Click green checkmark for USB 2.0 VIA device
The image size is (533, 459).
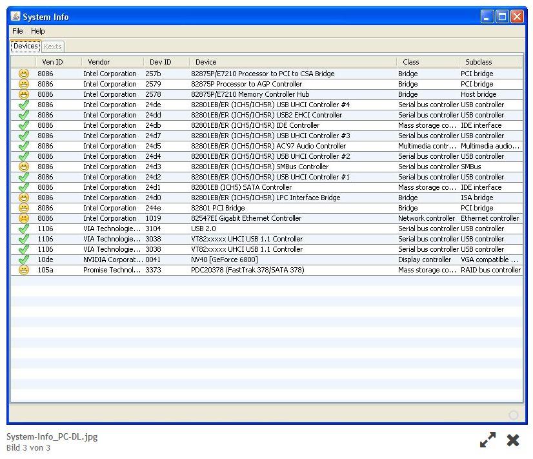tap(23, 229)
